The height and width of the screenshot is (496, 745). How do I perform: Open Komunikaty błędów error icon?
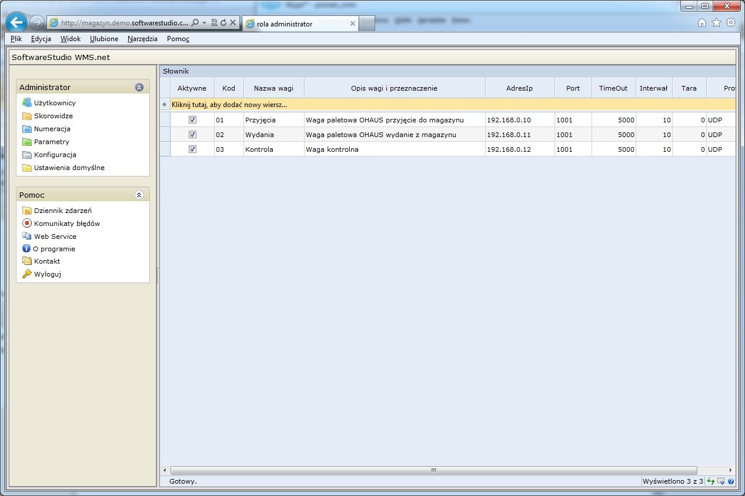(26, 224)
